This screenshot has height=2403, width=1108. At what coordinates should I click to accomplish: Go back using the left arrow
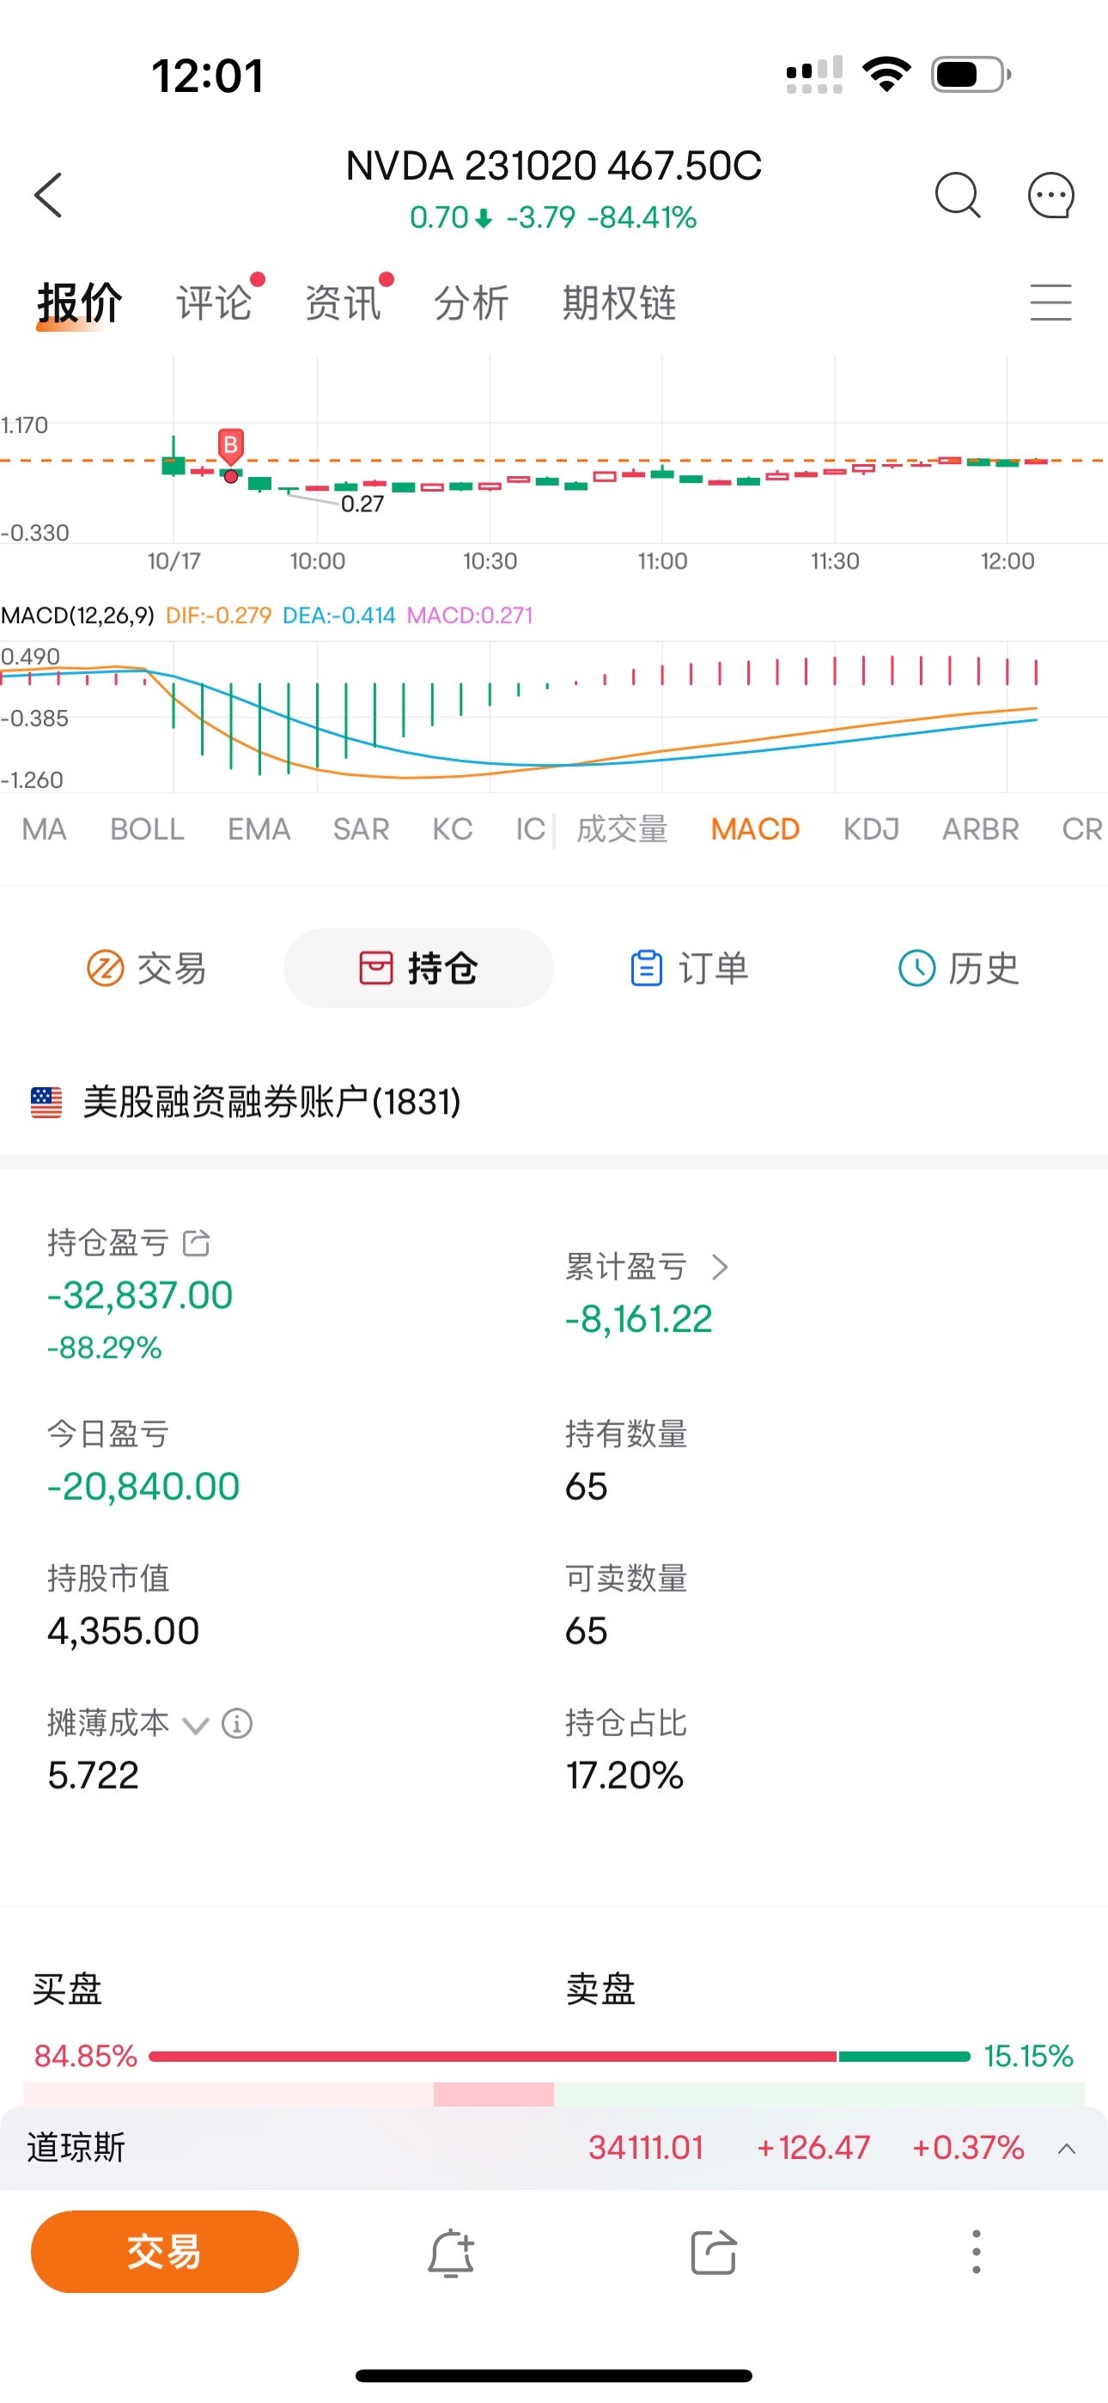[48, 195]
